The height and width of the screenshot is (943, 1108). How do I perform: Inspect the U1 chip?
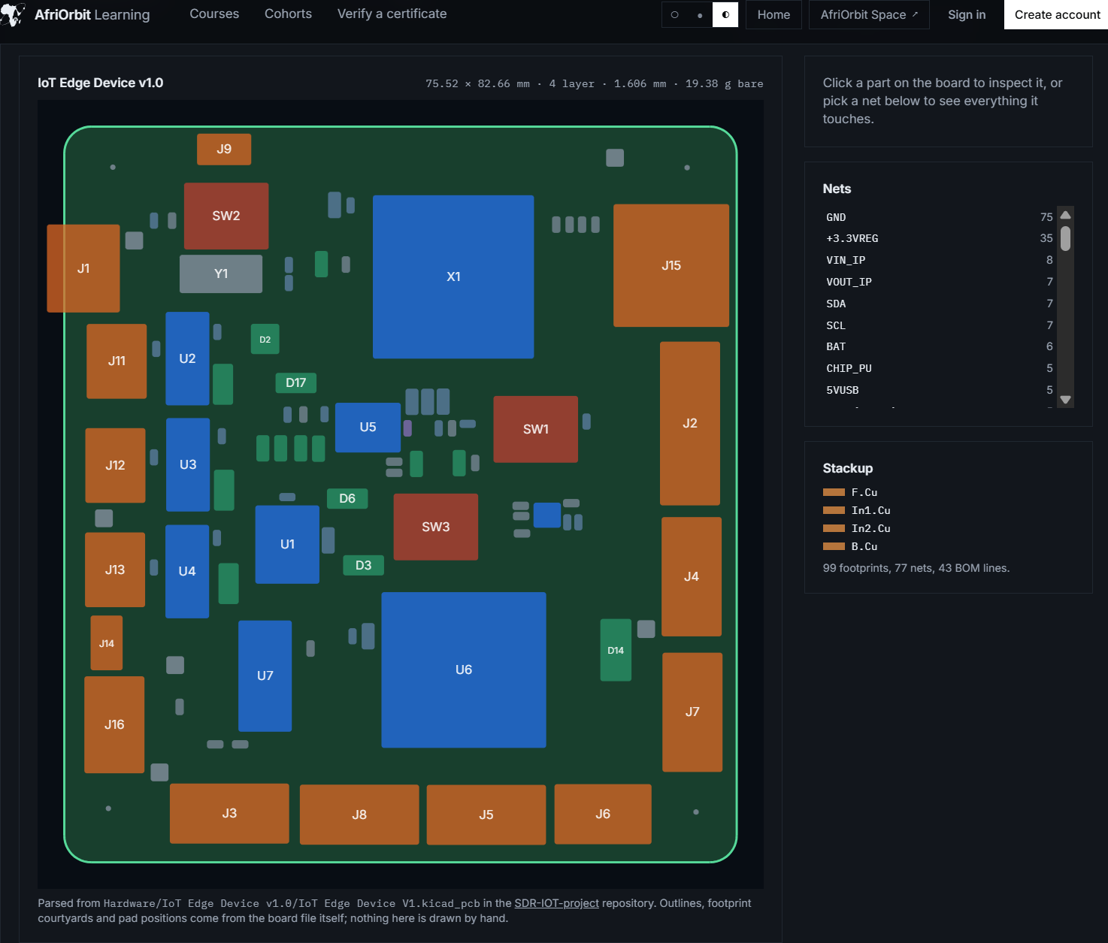(287, 544)
